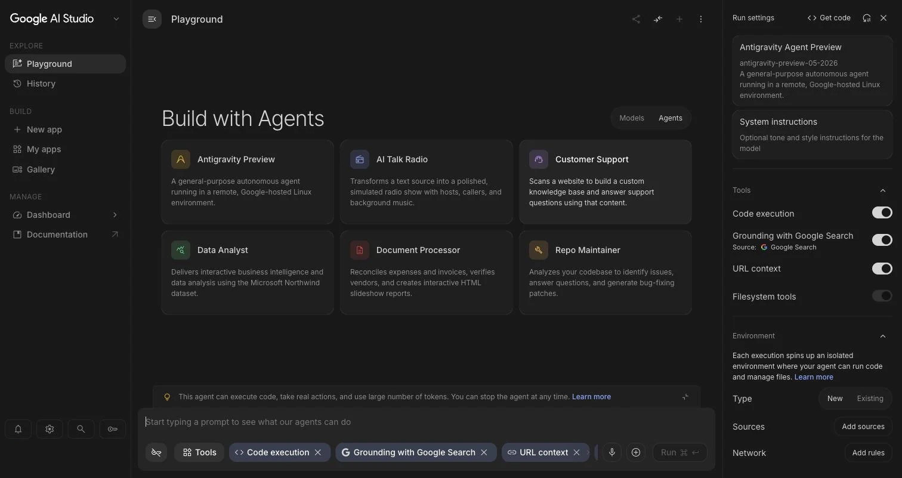Collapse the Tools section chevron

point(883,190)
